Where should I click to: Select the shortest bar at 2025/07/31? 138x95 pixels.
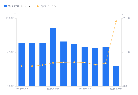(116, 76)
